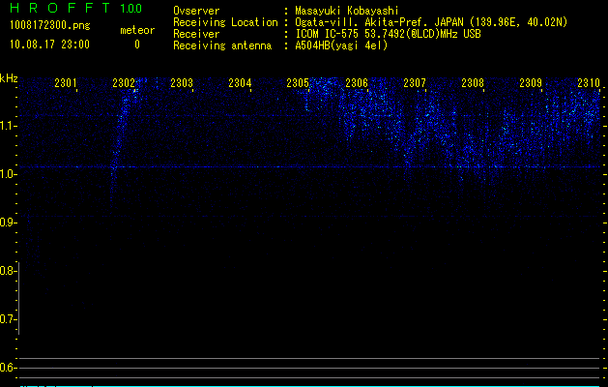
Task: Click the 2307 time marker
Action: [415, 83]
